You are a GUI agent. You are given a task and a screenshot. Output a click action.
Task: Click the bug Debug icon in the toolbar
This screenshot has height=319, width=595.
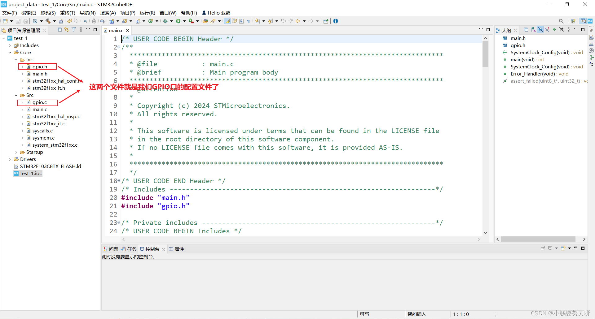click(165, 21)
